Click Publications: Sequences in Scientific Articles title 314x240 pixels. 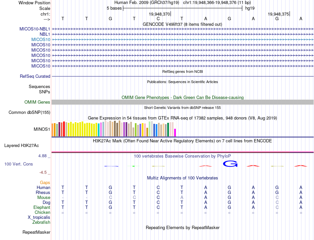(182, 82)
